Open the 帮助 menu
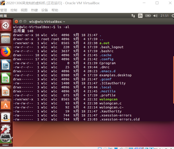Viewport: 174px width, 149px height. (x=55, y=10)
